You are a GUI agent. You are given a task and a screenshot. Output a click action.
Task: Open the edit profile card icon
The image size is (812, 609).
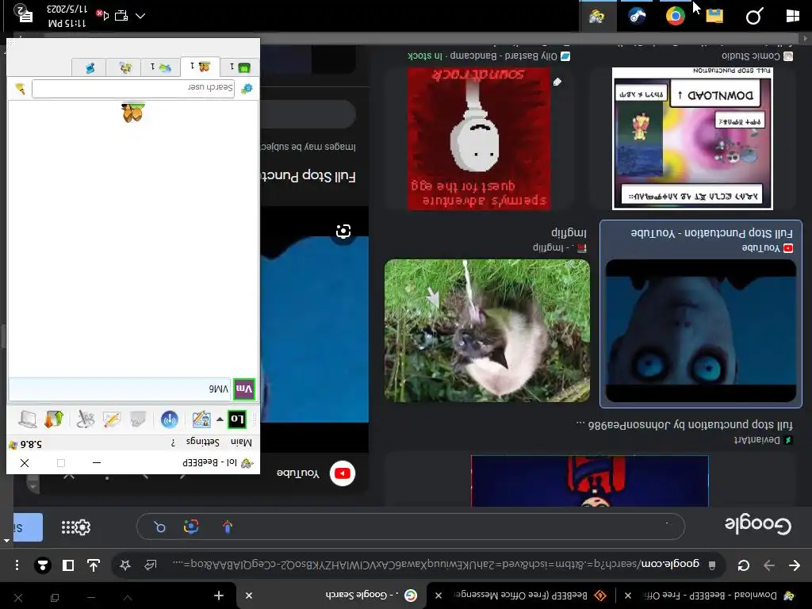point(201,419)
